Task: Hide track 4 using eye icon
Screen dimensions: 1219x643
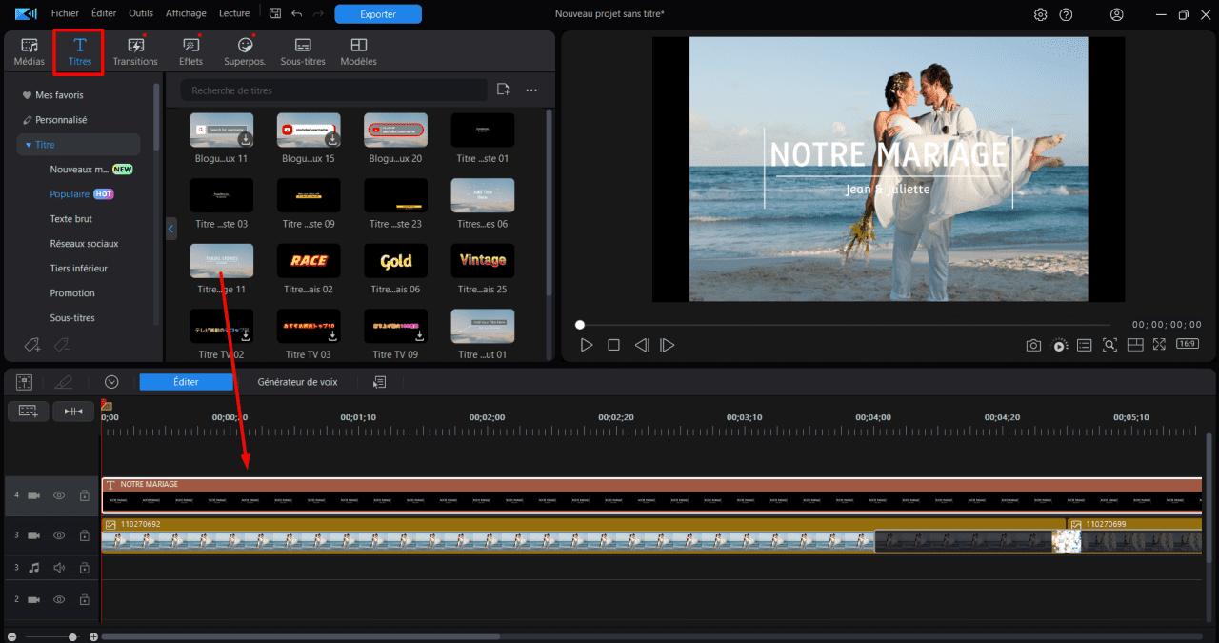Action: tap(59, 495)
